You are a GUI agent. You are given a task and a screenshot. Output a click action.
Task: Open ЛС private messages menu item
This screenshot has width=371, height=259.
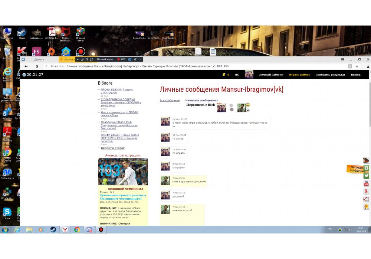coord(237,74)
